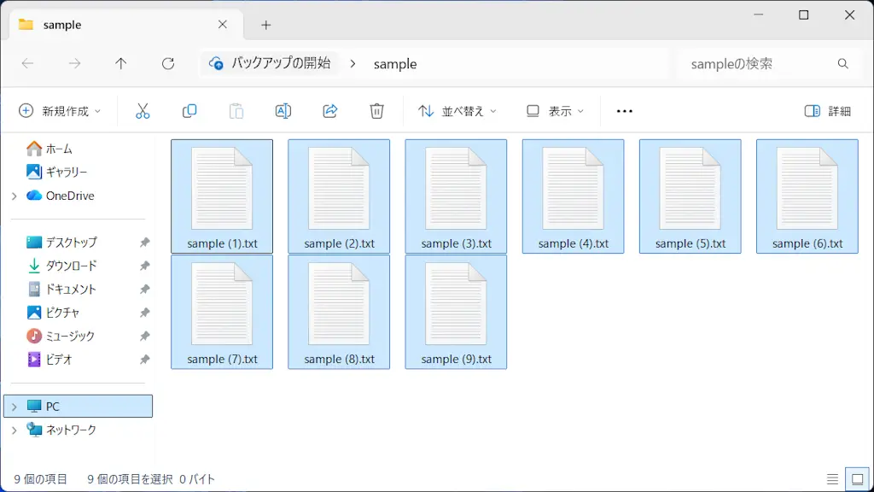Open the 並べ替え sort dropdown

(457, 111)
